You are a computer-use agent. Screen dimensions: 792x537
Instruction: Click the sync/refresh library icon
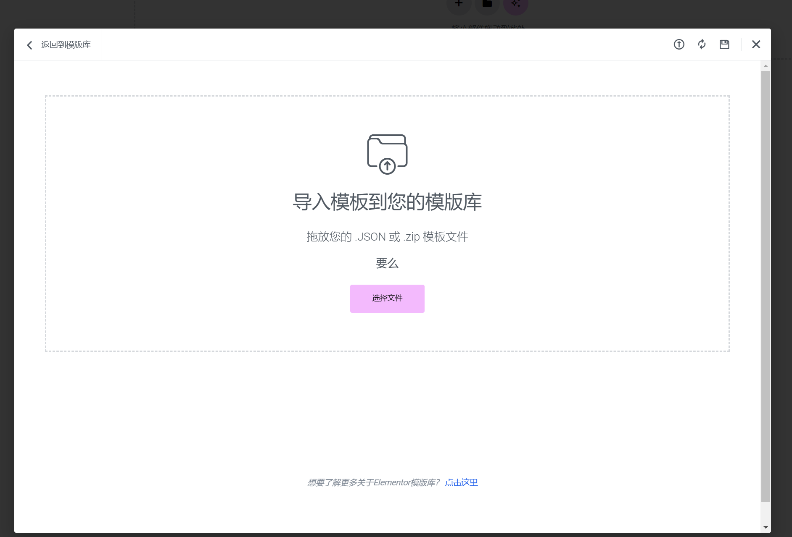(x=702, y=44)
